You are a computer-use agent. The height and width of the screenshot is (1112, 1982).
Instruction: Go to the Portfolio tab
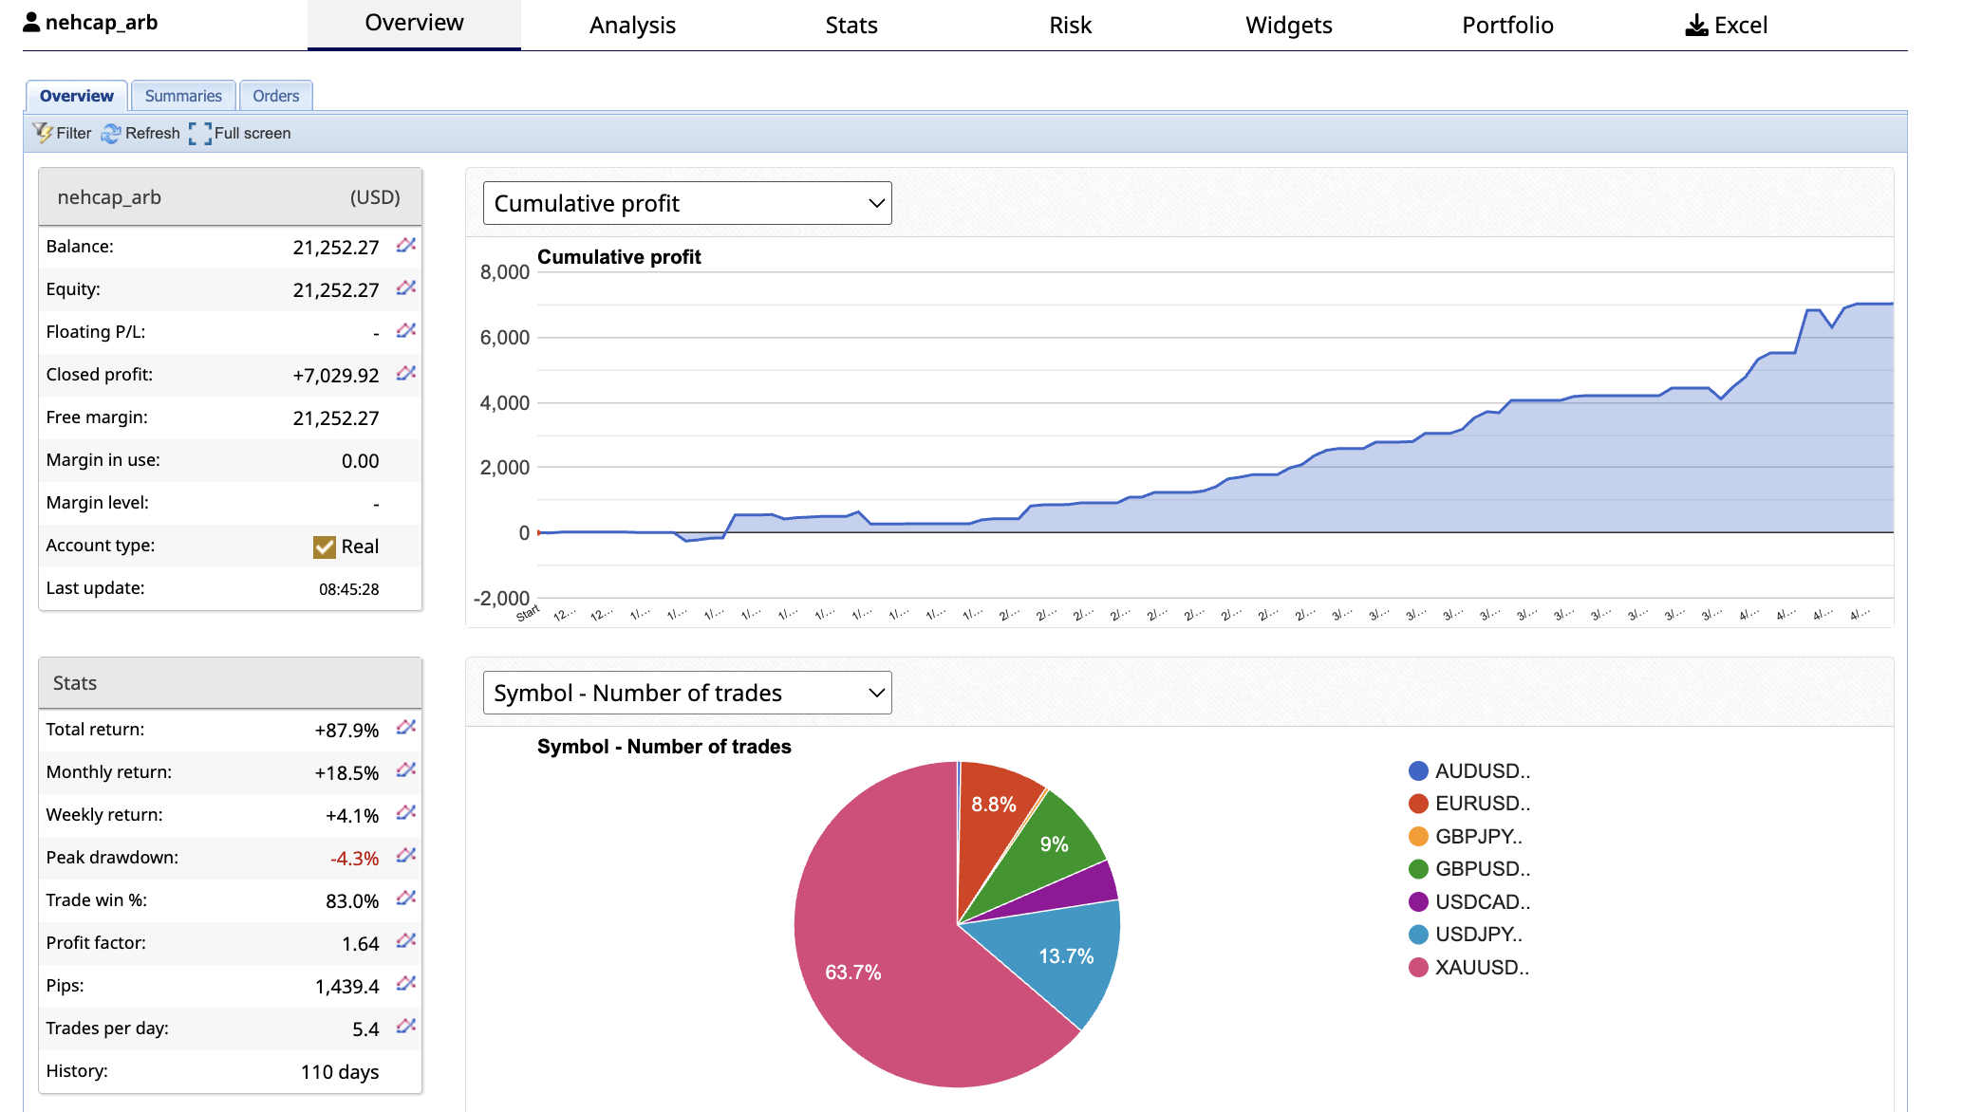[x=1507, y=26]
